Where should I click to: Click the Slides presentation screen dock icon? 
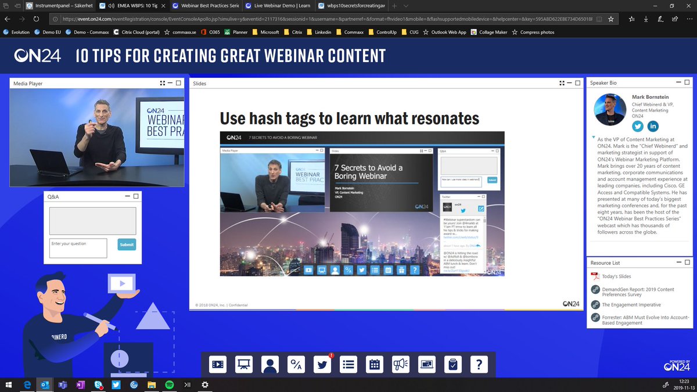244,365
